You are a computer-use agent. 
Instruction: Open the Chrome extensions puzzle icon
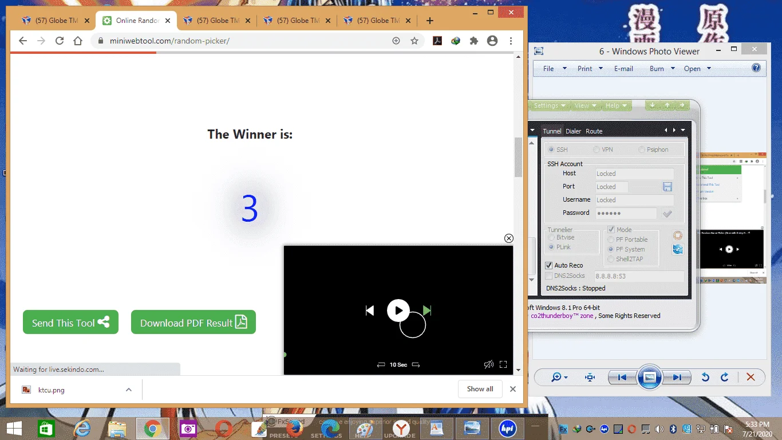tap(474, 41)
